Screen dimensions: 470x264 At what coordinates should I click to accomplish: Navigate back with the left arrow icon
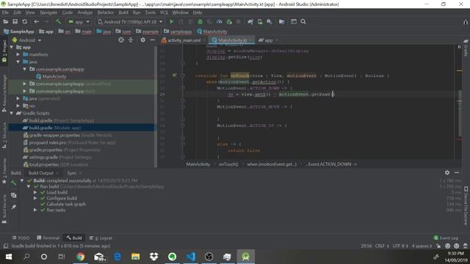coord(36,21)
